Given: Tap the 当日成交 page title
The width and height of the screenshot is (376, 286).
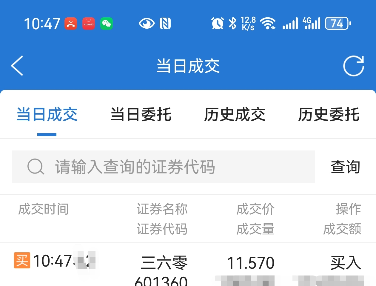Looking at the screenshot, I should click(x=188, y=66).
